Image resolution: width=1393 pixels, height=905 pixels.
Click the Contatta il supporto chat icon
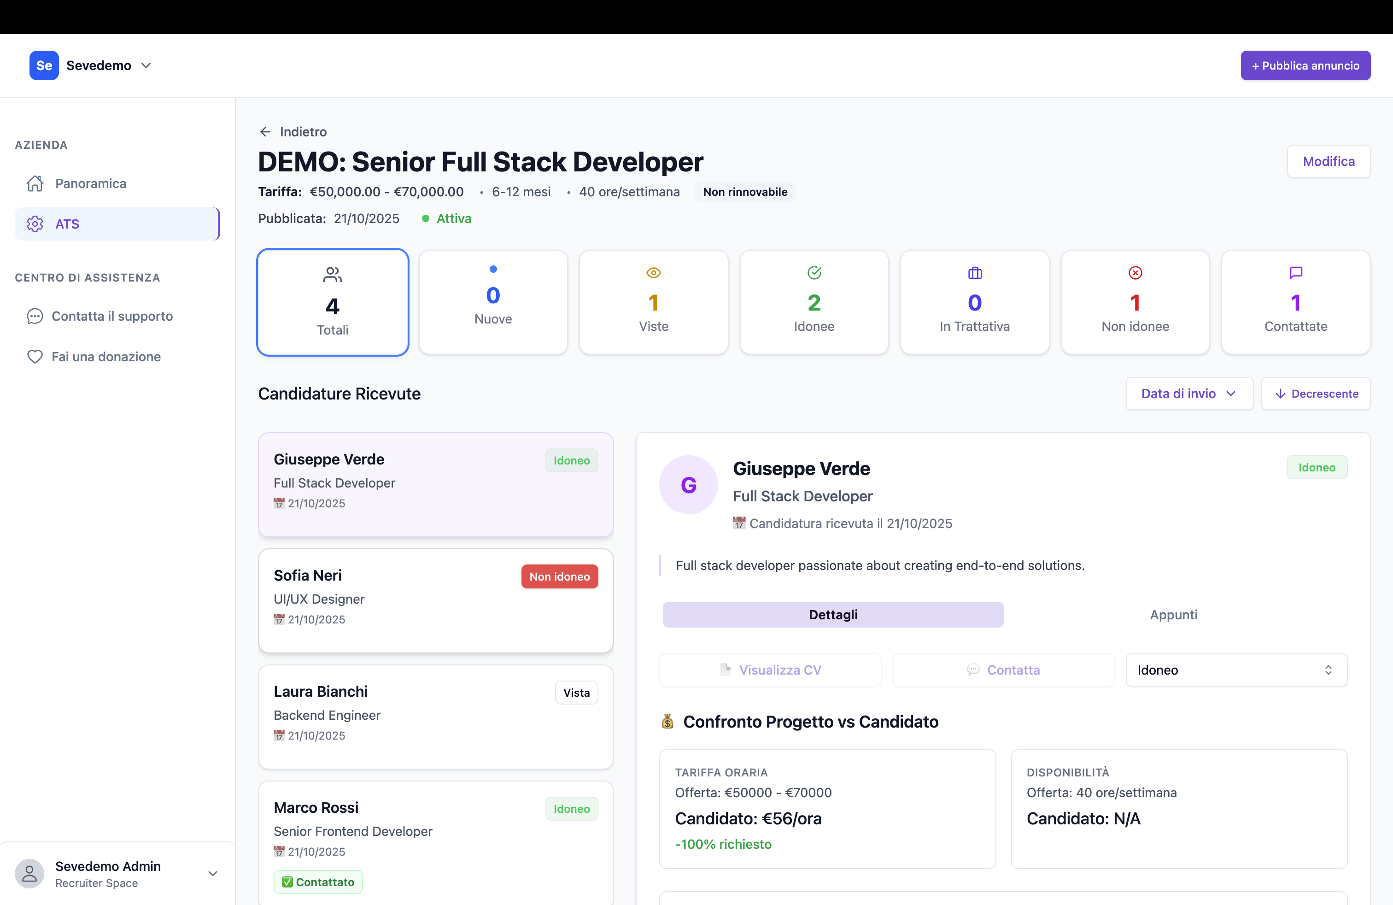pos(35,316)
